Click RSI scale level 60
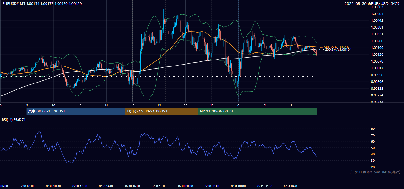This screenshot has width=404, height=189. click(373, 142)
